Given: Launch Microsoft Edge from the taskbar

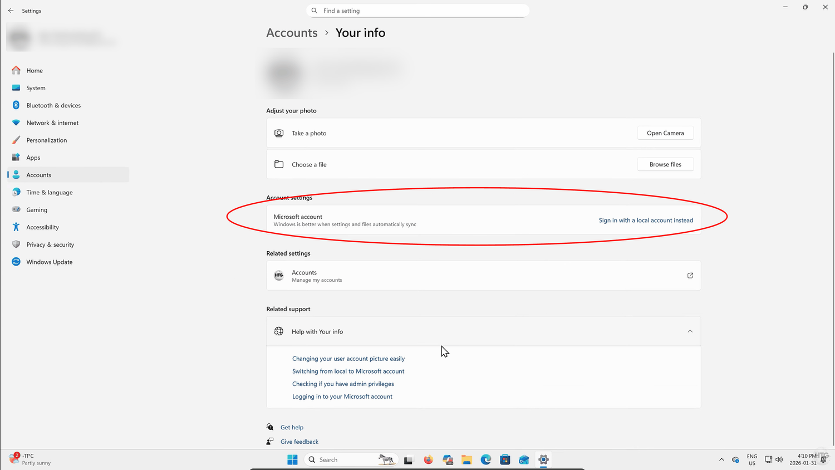Looking at the screenshot, I should click(486, 459).
